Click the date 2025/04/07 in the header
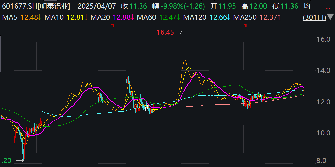Image resolution: width=335 pixels, height=167 pixels. click(97, 6)
